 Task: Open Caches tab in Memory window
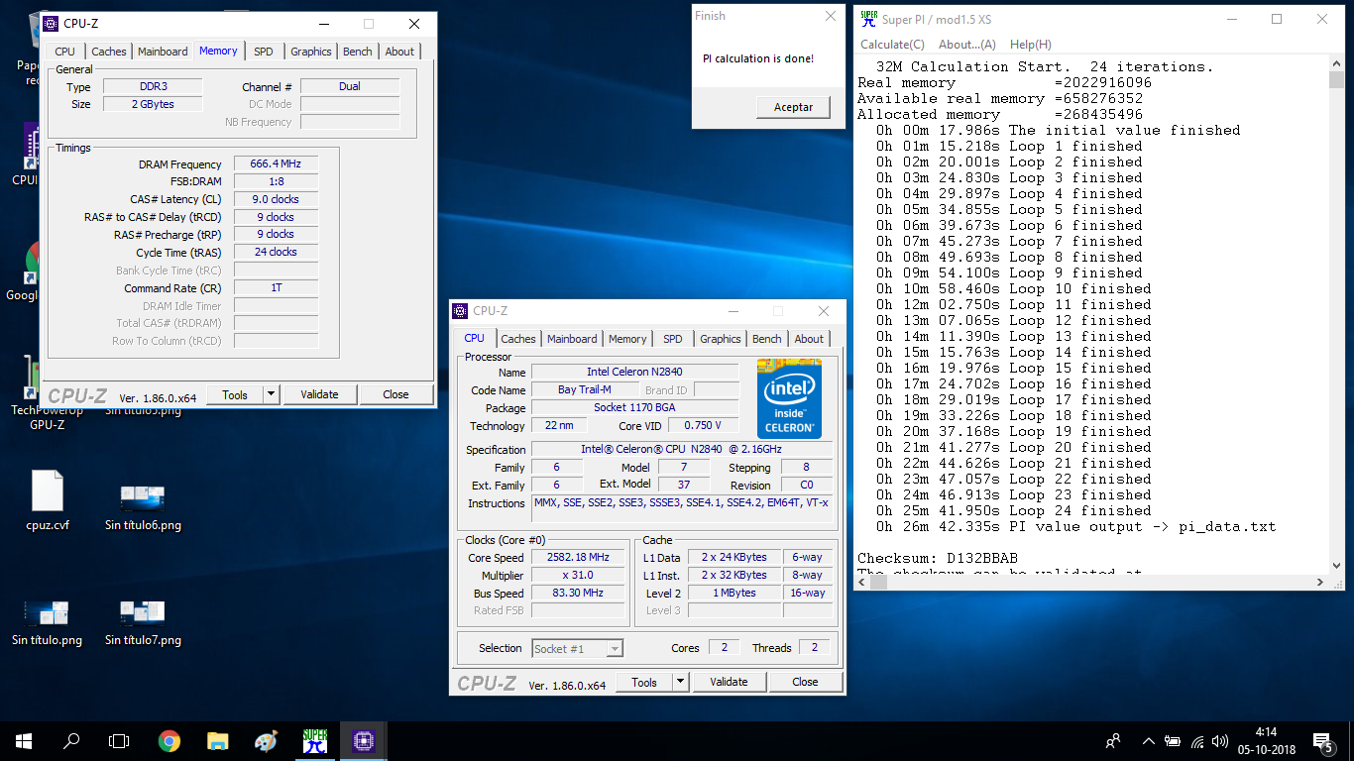click(x=109, y=52)
